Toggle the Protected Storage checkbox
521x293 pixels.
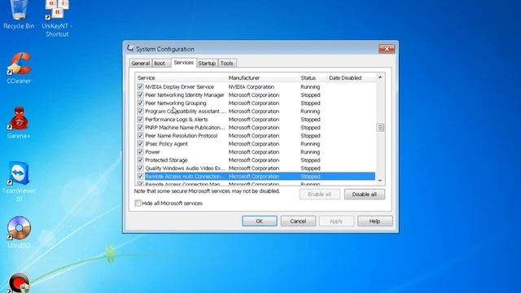140,160
